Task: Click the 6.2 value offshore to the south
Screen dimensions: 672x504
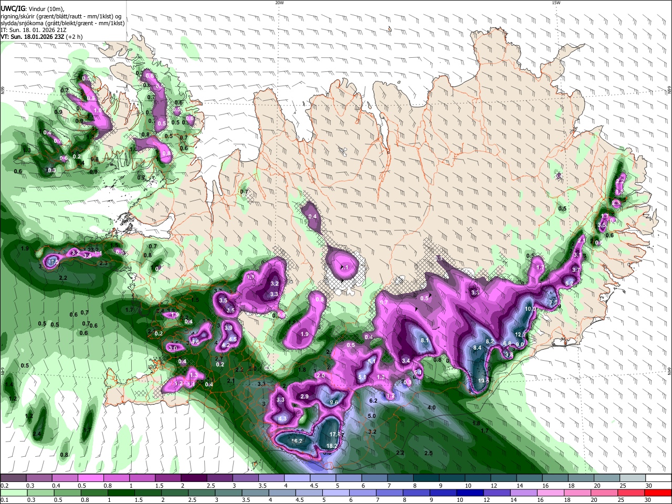Action: tap(374, 401)
